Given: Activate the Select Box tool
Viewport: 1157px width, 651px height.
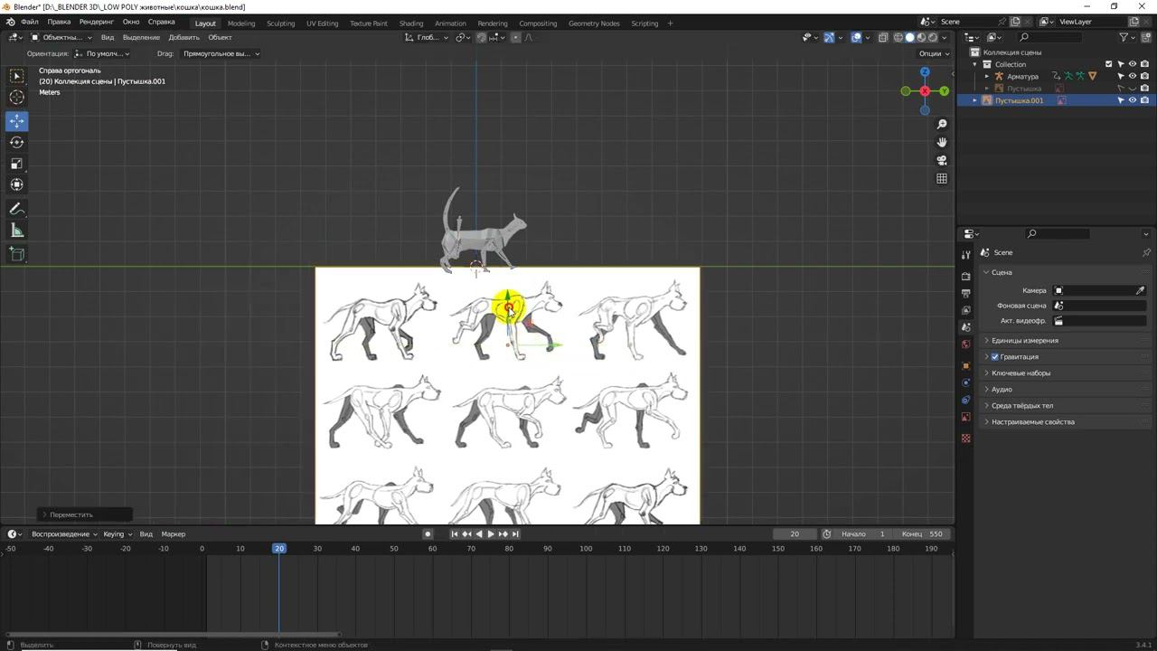Looking at the screenshot, I should [16, 76].
